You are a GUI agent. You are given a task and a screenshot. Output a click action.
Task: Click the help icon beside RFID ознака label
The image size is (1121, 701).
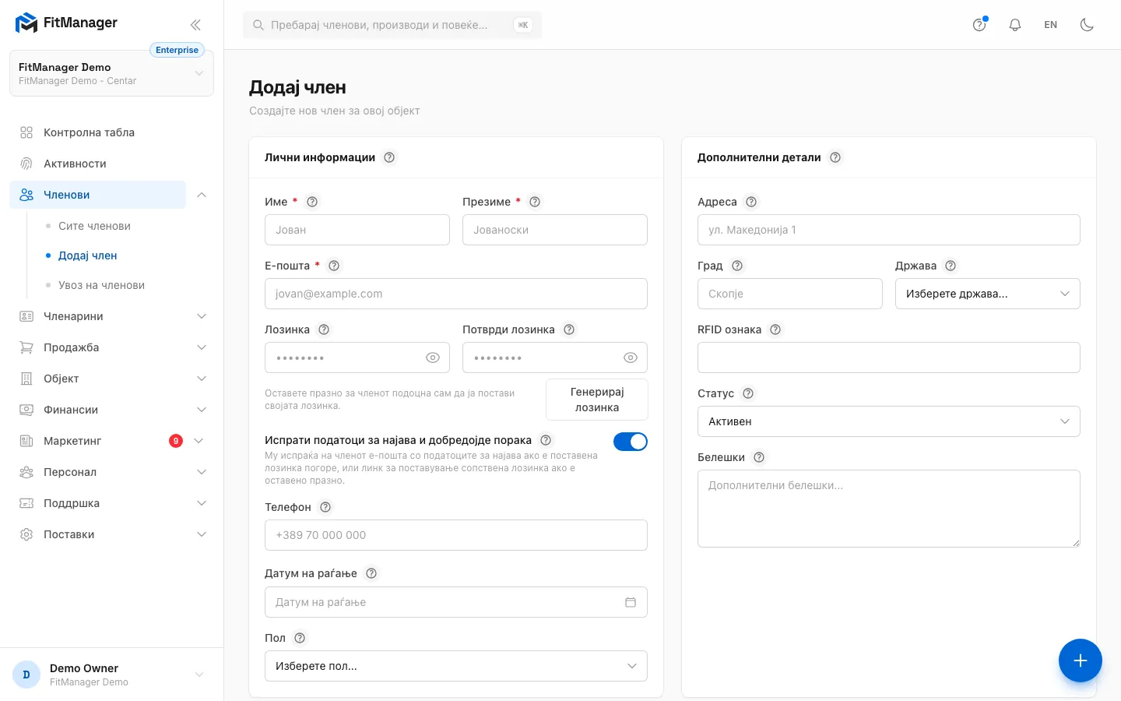pos(775,329)
